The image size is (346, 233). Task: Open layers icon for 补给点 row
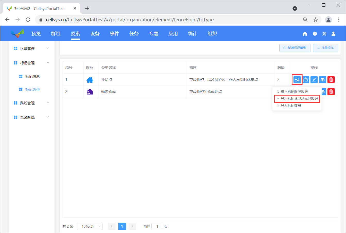click(x=323, y=80)
